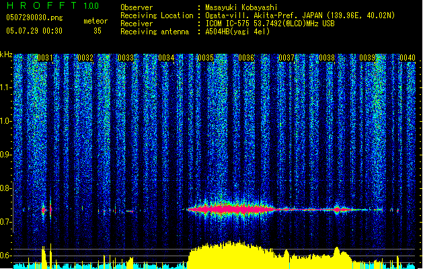The width and height of the screenshot is (423, 269).
Task: Click the kHz axis unit label
Action: [x=6, y=54]
